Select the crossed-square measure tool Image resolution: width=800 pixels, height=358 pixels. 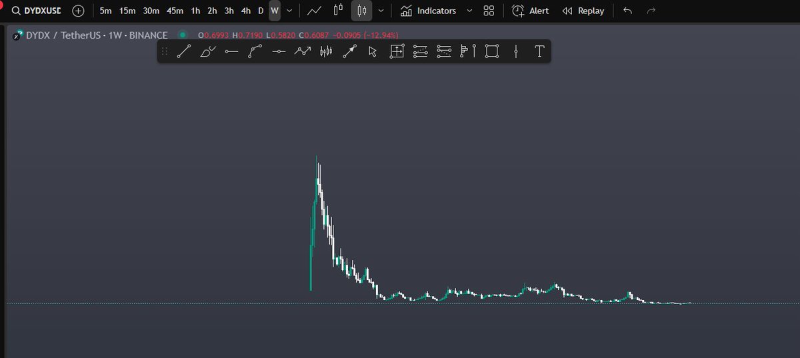click(397, 51)
